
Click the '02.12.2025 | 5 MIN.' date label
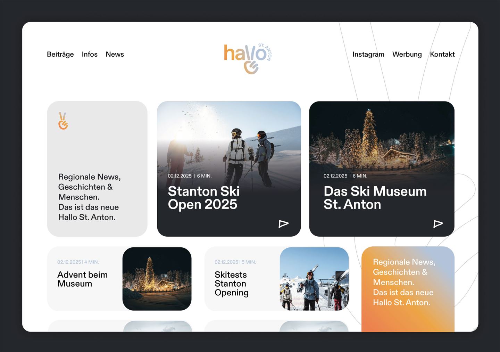235,262
